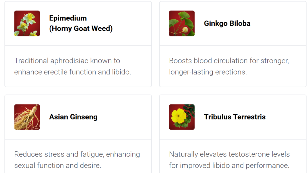Click the 'Naturally elevates testosterone levels' description
This screenshot has height=173, width=308.
pyautogui.click(x=229, y=160)
